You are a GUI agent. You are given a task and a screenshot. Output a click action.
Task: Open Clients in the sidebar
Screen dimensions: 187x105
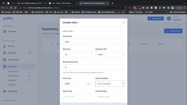[x=11, y=46]
